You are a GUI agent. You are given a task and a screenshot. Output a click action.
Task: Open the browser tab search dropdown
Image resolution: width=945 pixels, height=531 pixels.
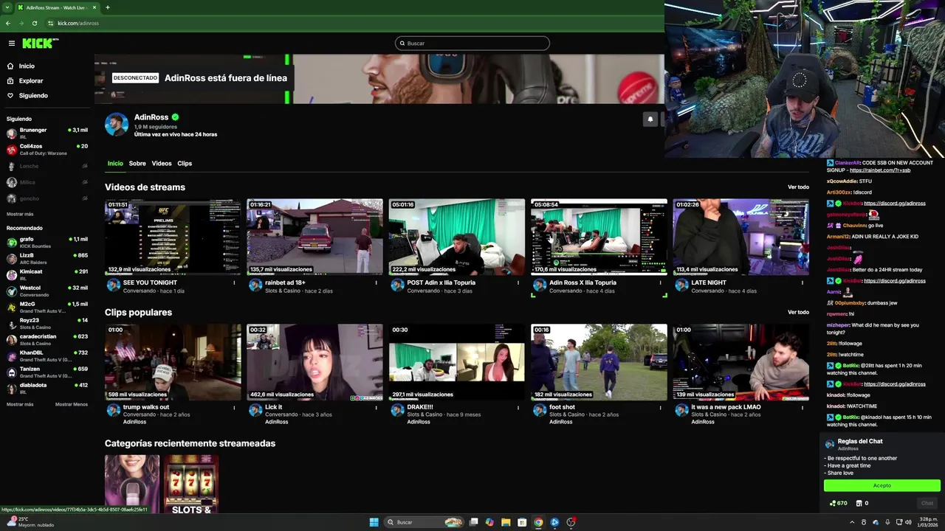pyautogui.click(x=6, y=7)
